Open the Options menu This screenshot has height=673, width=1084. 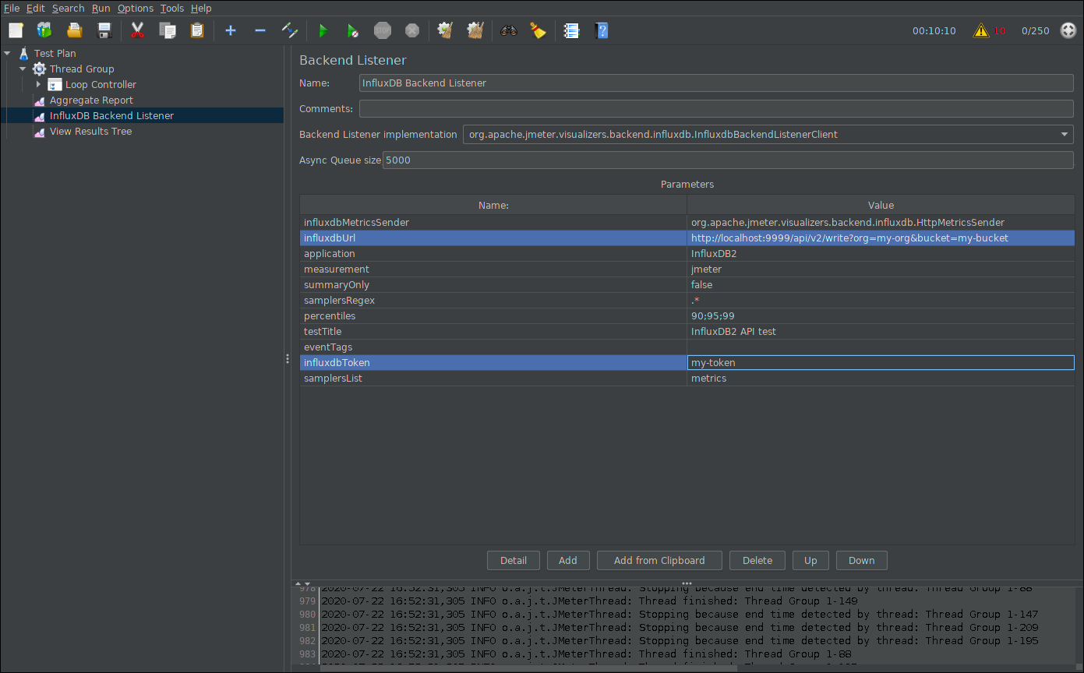point(136,8)
